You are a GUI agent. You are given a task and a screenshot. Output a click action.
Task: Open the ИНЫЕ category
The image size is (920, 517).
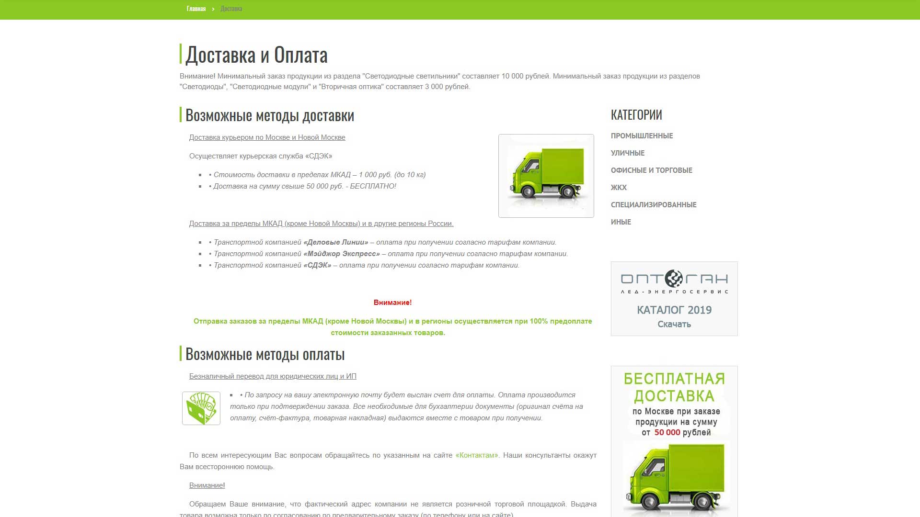(x=621, y=222)
